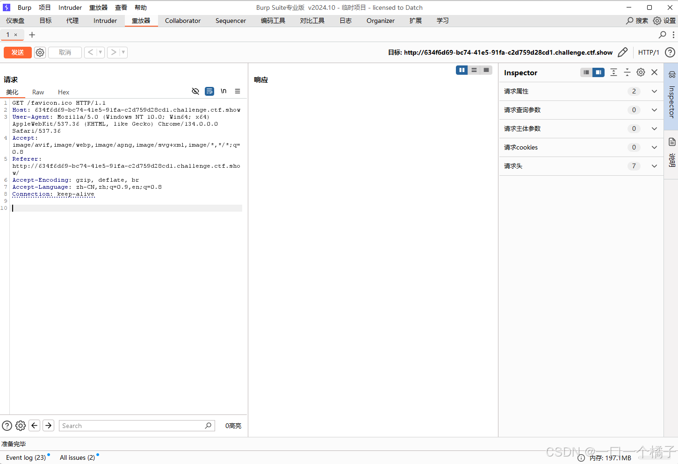
Task: Open Event log (23)
Action: coord(26,457)
